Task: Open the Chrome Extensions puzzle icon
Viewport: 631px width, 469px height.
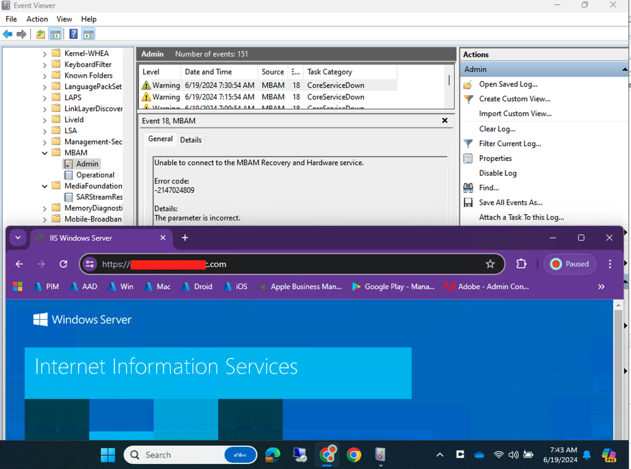Action: [521, 264]
